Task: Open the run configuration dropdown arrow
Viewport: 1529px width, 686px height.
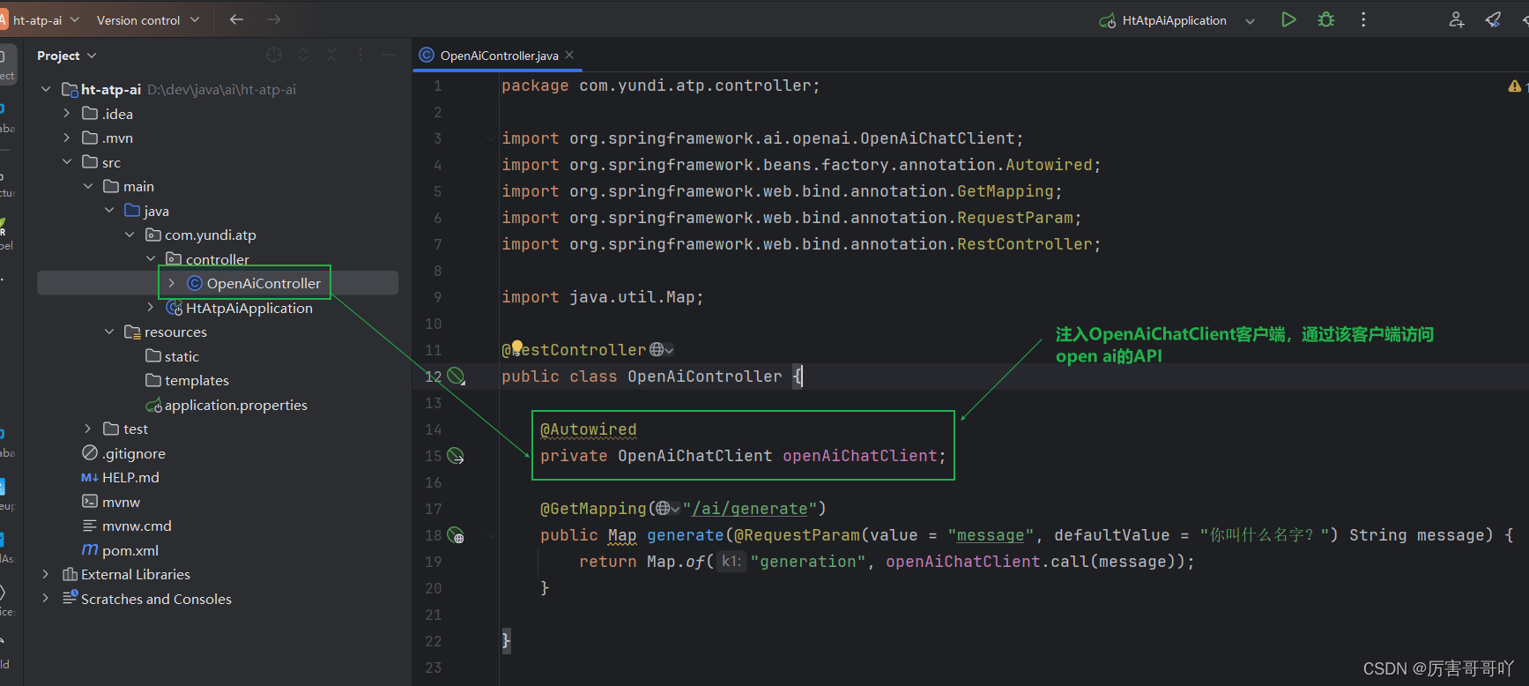Action: click(x=1250, y=20)
